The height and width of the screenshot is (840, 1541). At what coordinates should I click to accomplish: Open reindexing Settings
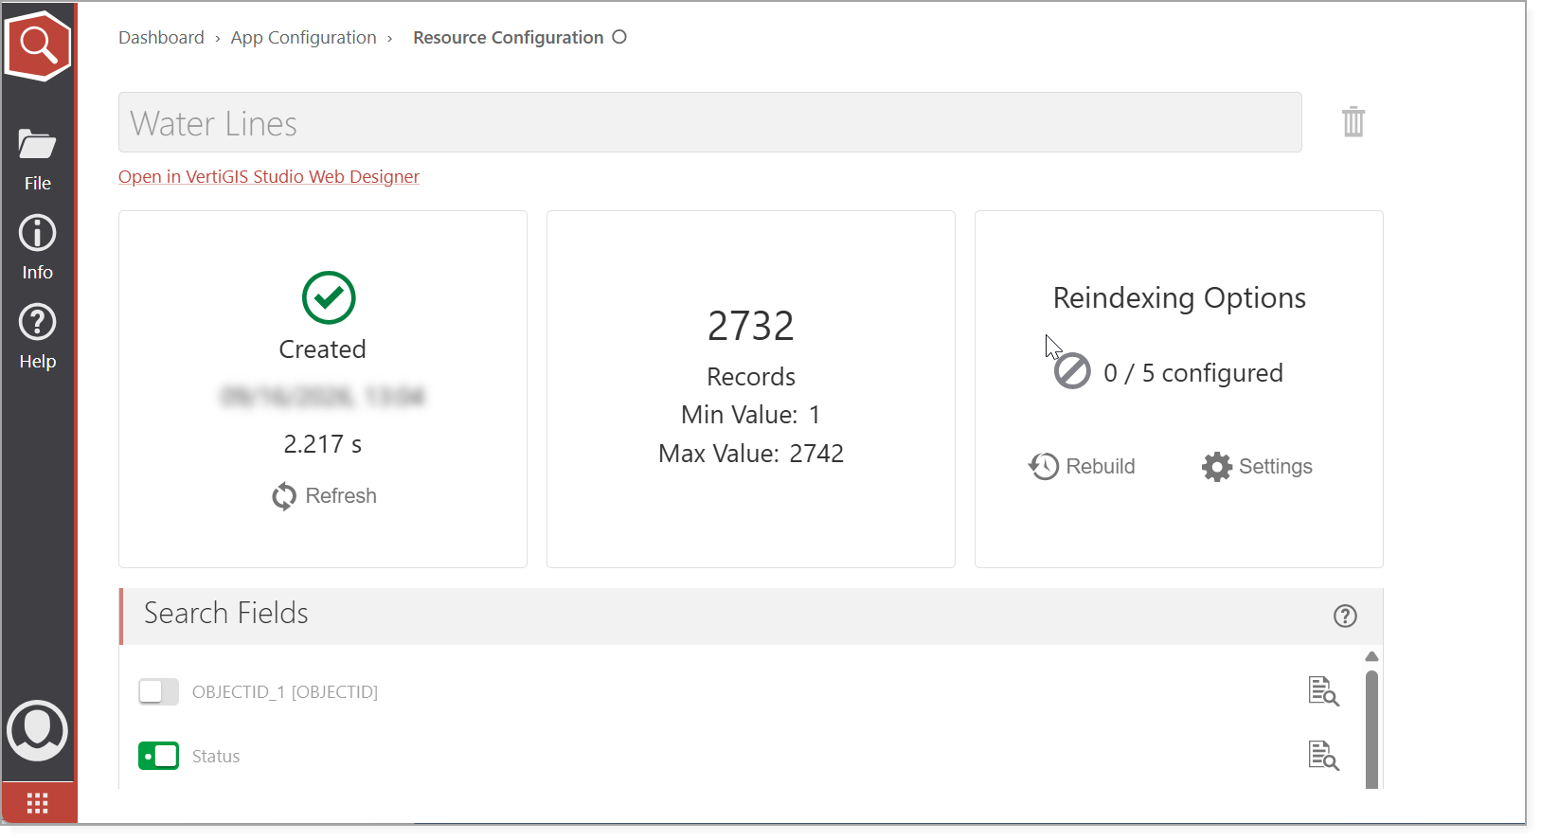tap(1257, 466)
